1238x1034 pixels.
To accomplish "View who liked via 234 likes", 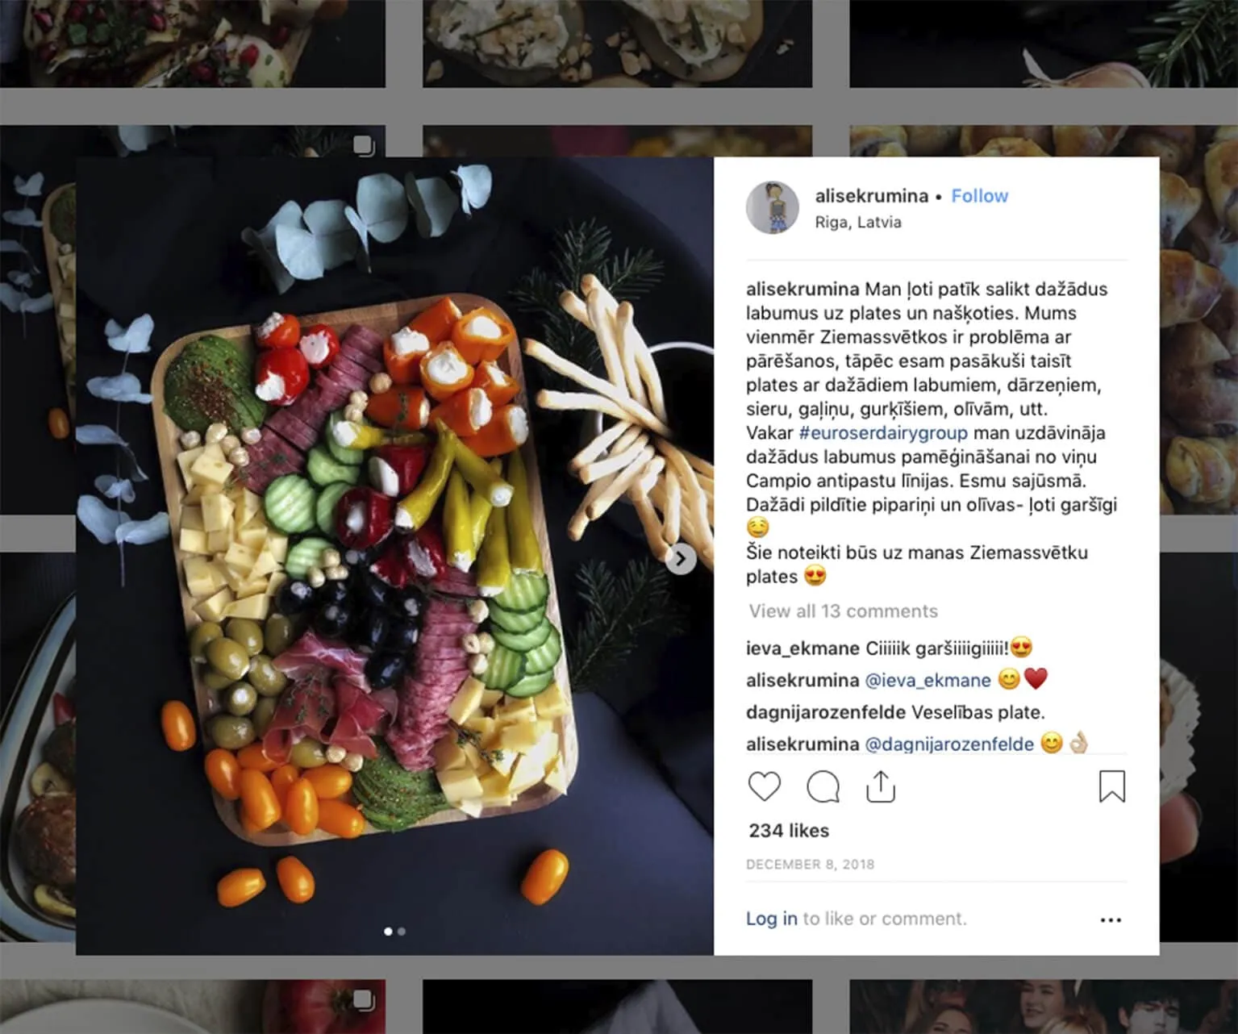I will click(789, 831).
